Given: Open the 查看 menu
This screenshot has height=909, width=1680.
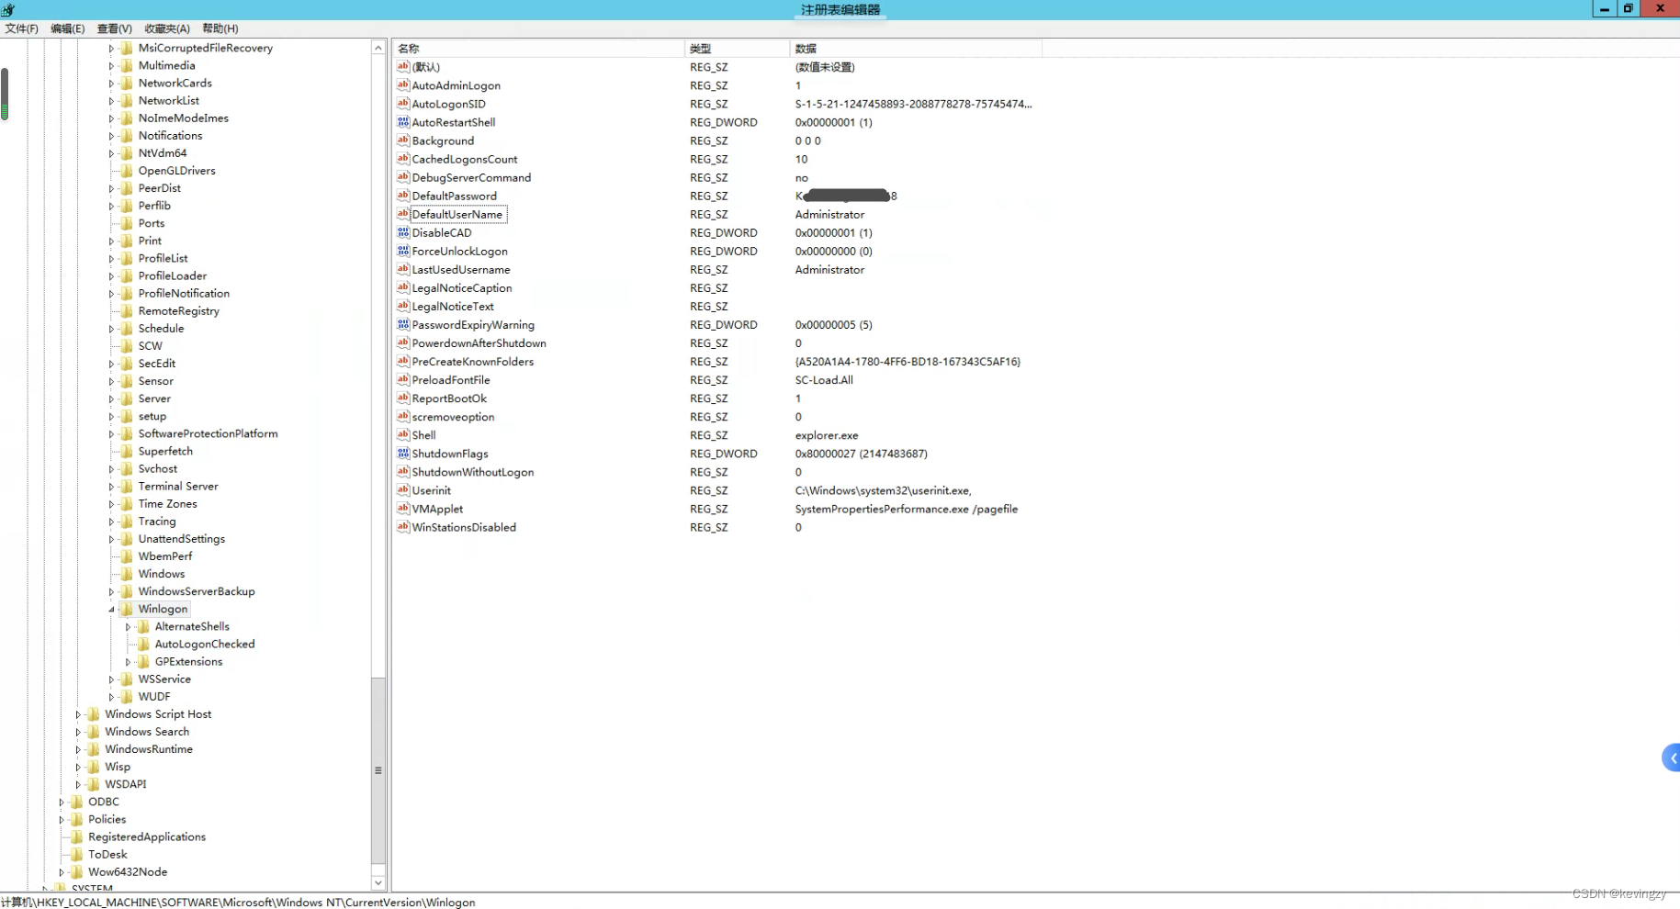Looking at the screenshot, I should (114, 28).
